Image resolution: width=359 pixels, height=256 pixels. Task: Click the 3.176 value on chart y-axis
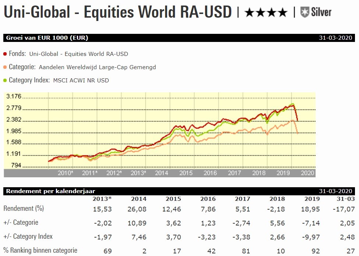(15, 97)
